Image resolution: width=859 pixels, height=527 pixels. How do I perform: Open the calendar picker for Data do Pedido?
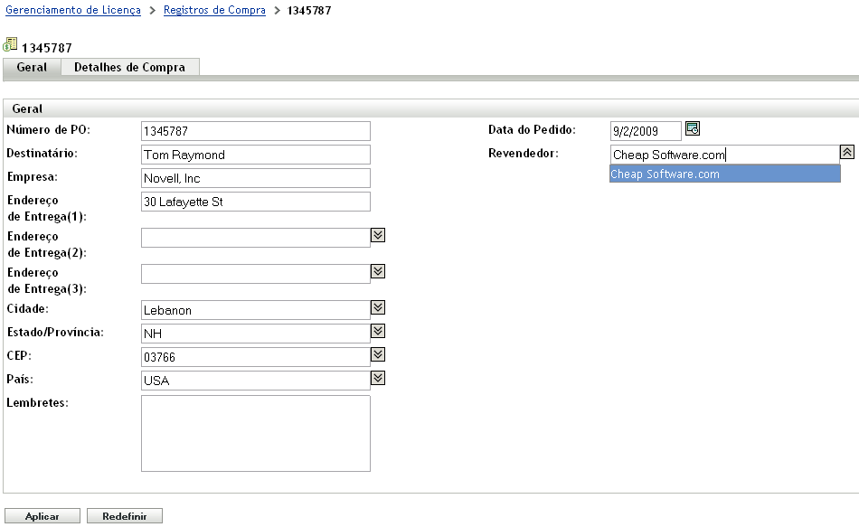click(x=693, y=128)
